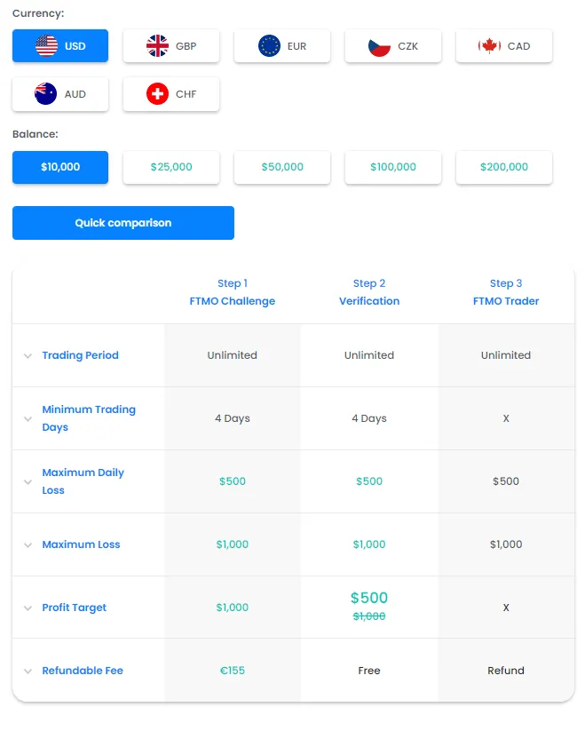Image resolution: width=585 pixels, height=731 pixels.
Task: Click the Australian flag icon on AUD
Action: click(45, 93)
